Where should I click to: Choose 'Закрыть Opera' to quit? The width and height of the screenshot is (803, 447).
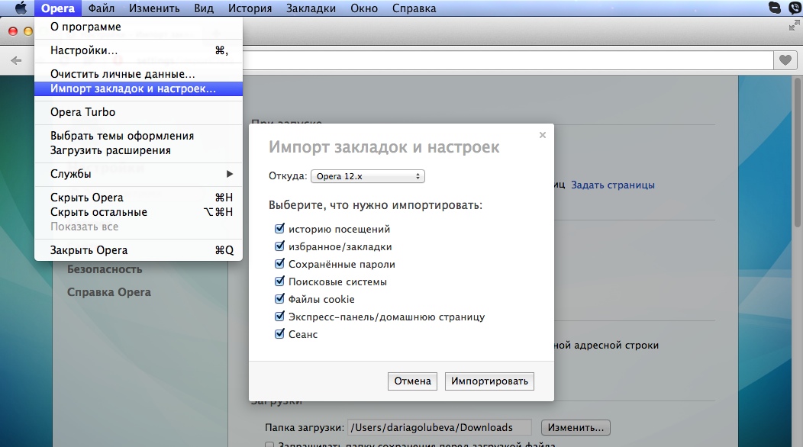tap(138, 250)
